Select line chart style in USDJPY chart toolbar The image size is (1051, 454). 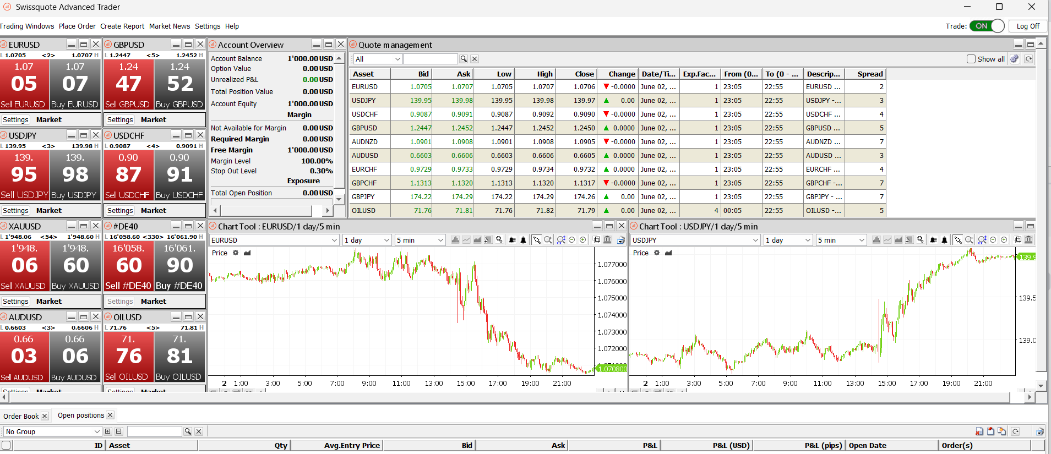(x=887, y=240)
